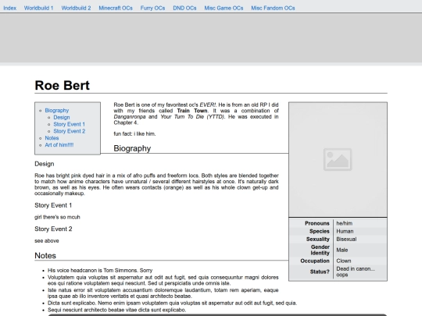The image size is (422, 316).
Task: Jump to Biography in table of contents
Action: pos(57,111)
